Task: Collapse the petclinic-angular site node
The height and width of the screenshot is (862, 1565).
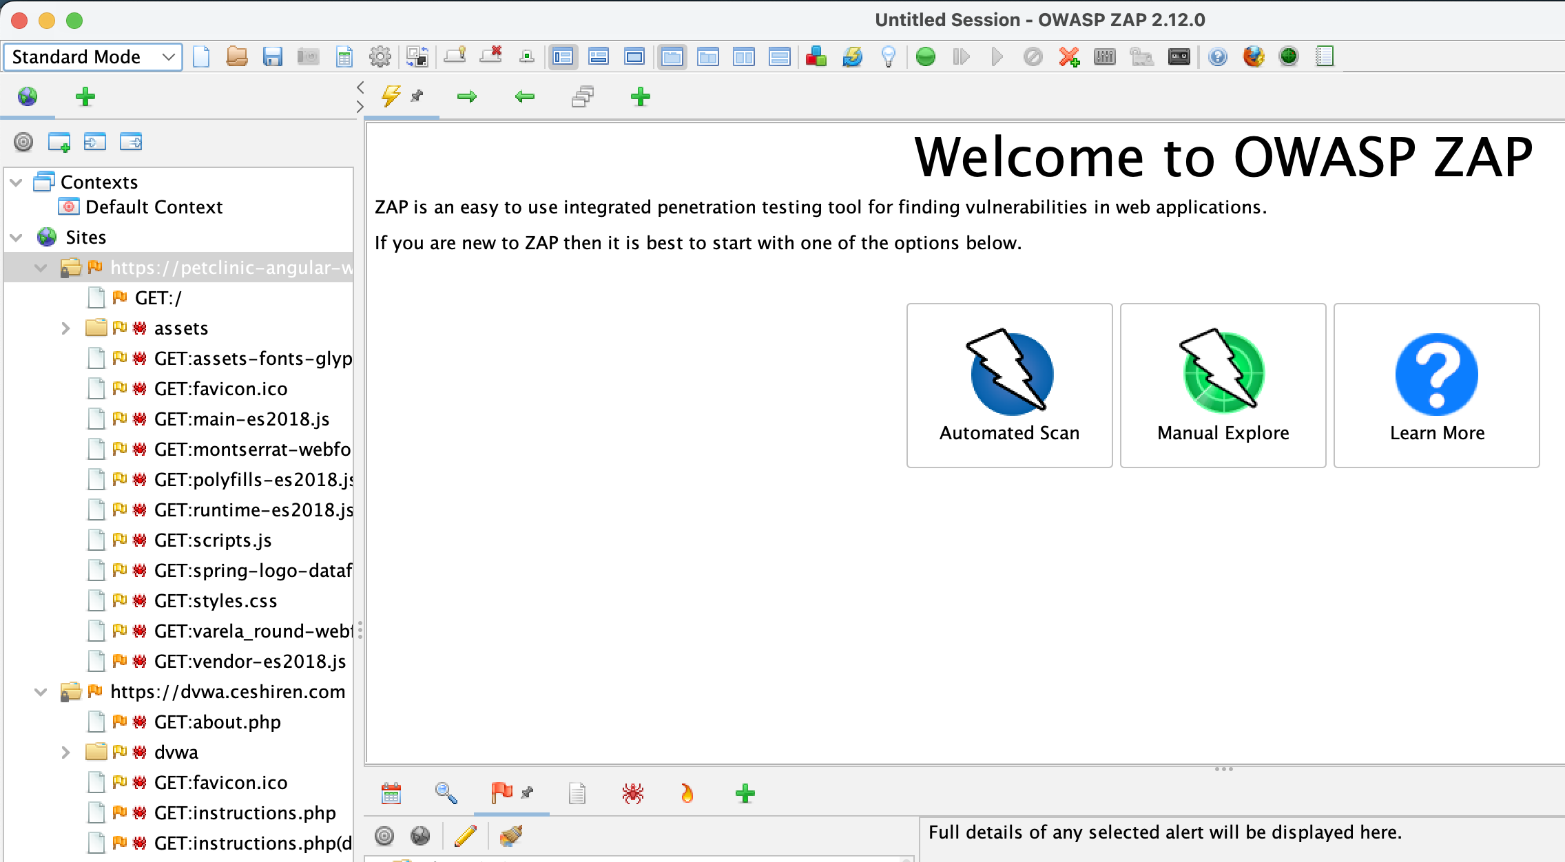Action: [41, 269]
